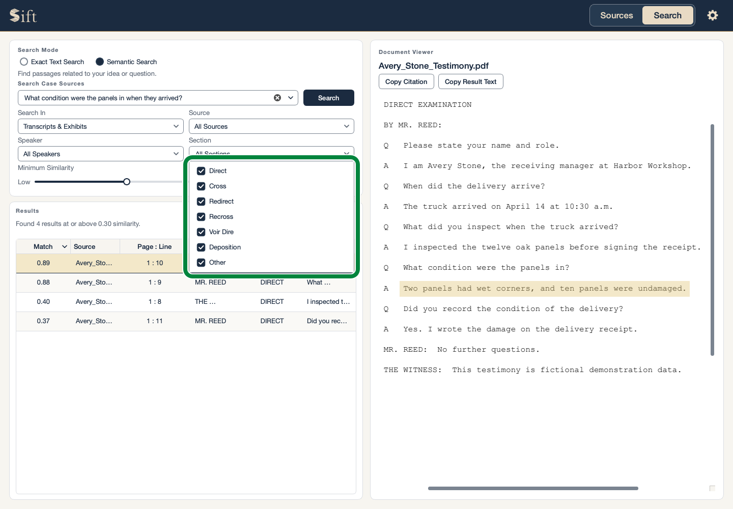Open the 0.37 match result row
The height and width of the screenshot is (509, 733).
coord(186,321)
